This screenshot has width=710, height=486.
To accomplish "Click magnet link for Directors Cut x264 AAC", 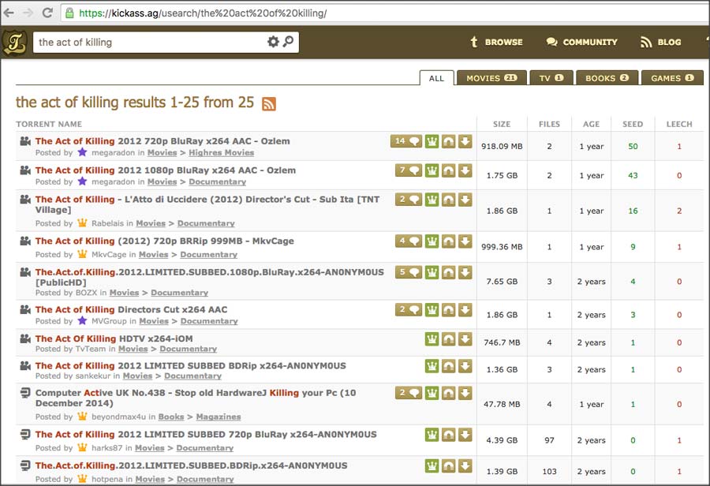I will [448, 310].
